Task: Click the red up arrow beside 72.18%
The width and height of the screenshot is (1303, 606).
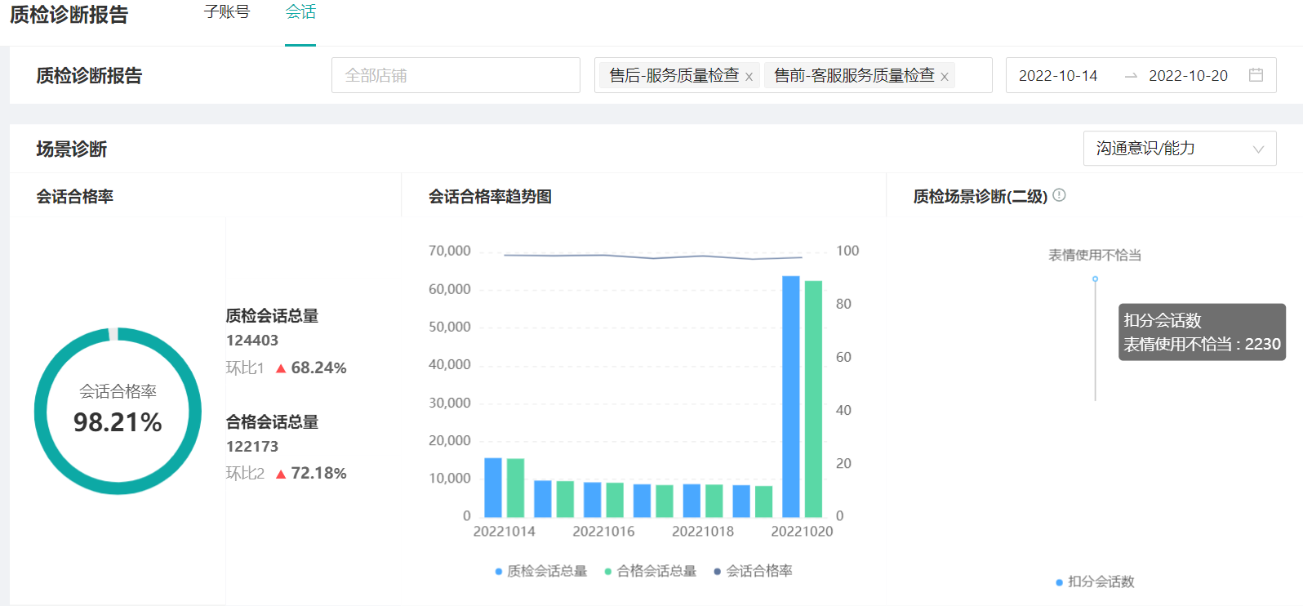Action: tap(281, 474)
